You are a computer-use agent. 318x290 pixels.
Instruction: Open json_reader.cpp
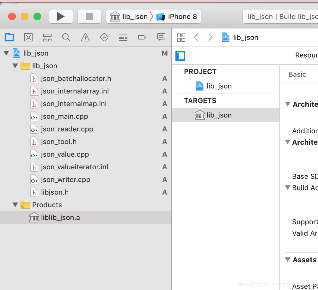pos(86,129)
